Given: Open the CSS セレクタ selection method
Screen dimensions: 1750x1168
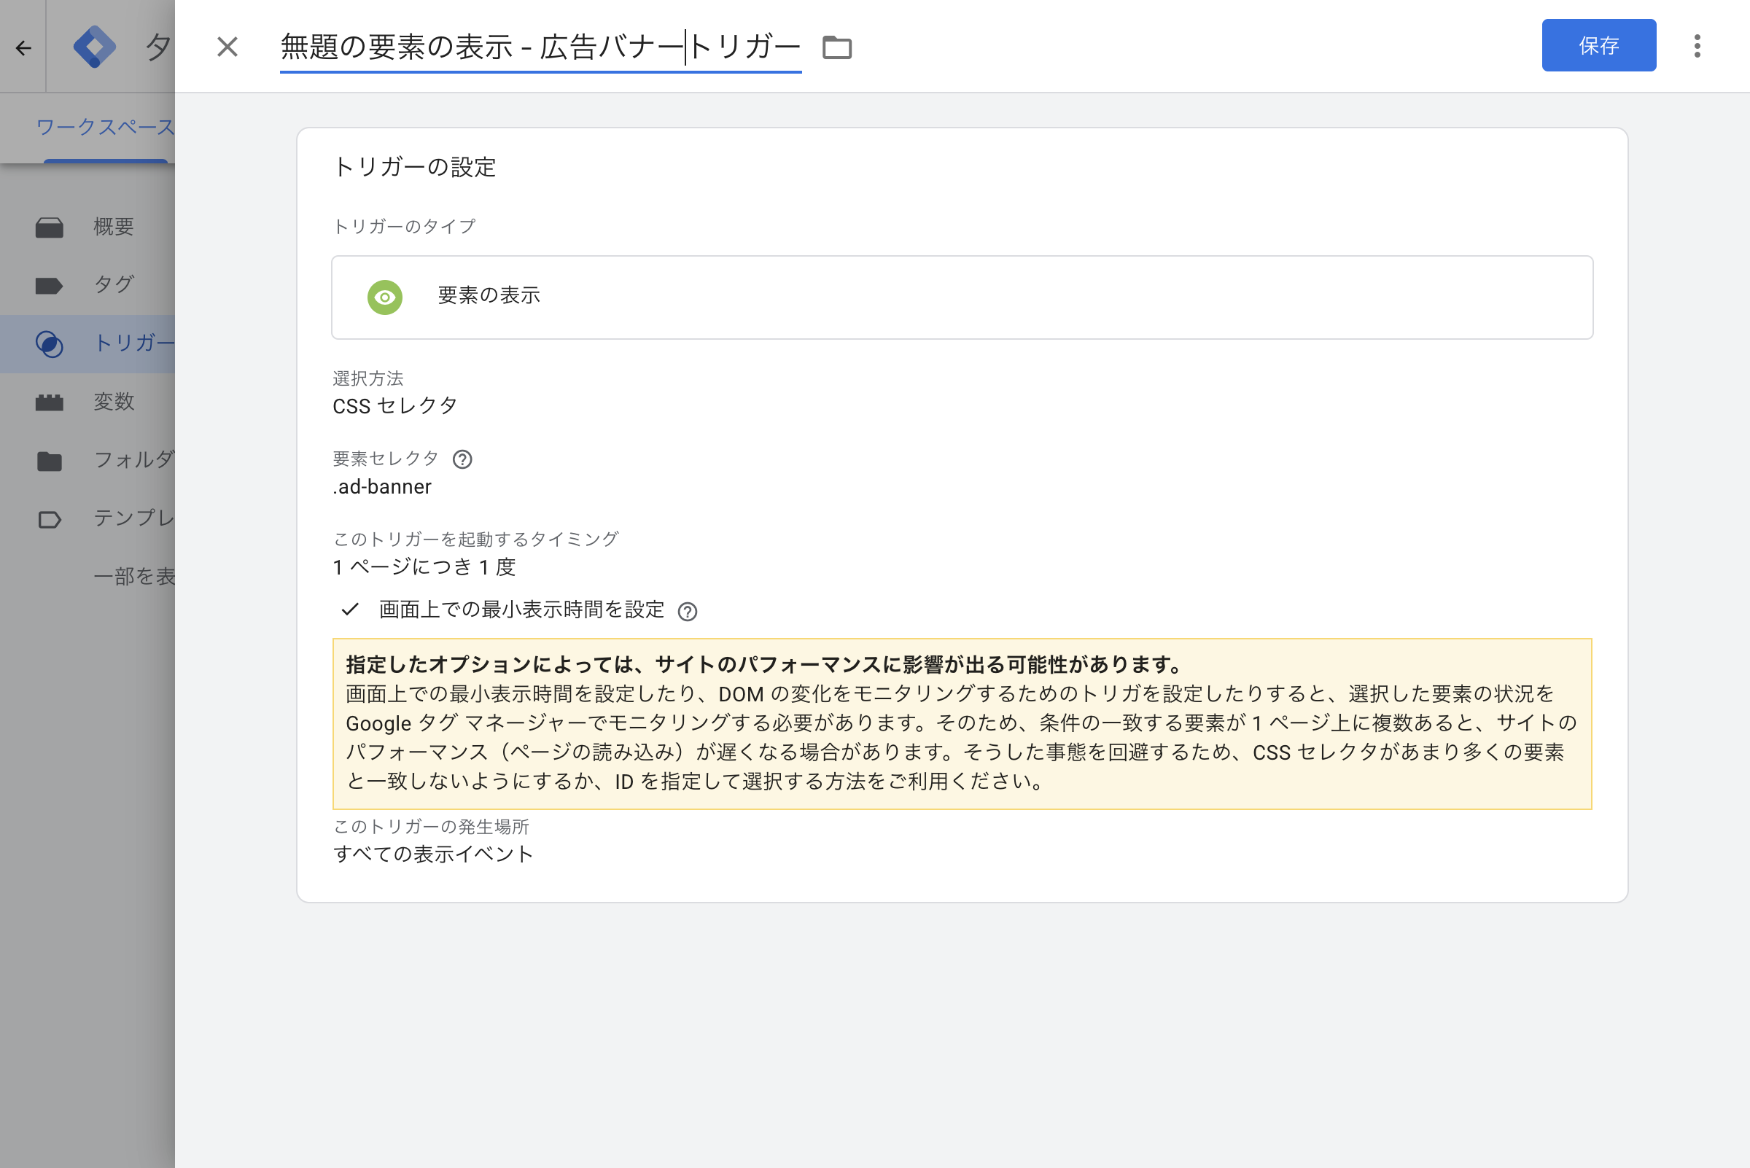Looking at the screenshot, I should tap(395, 406).
